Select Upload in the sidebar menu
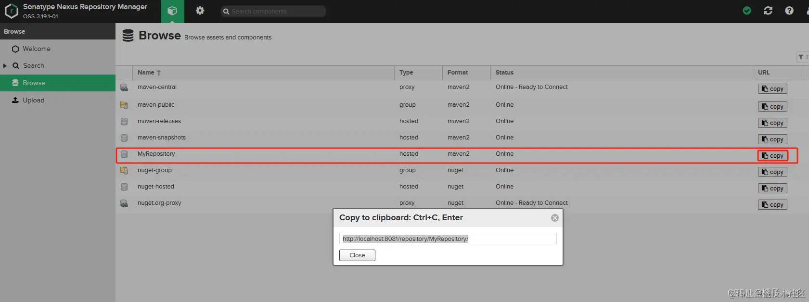Viewport: 809px width, 302px height. [58, 100]
